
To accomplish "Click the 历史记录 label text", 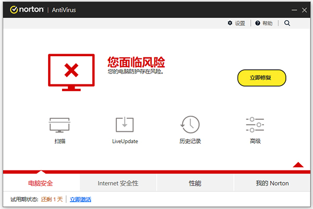I will click(190, 141).
